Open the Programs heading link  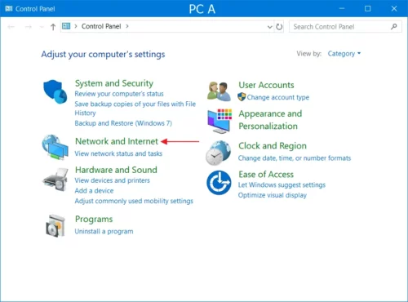click(x=94, y=219)
